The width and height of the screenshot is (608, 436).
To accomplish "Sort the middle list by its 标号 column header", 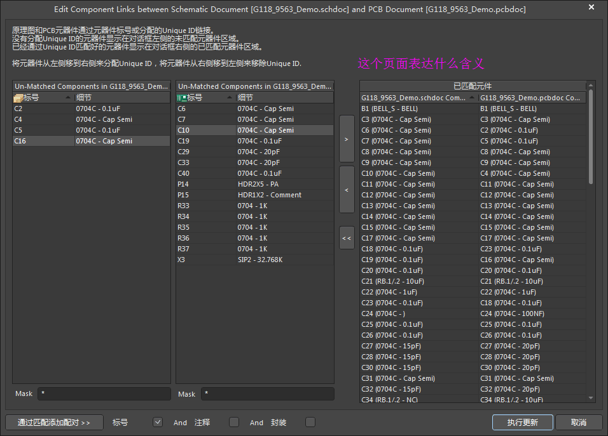I will click(206, 98).
